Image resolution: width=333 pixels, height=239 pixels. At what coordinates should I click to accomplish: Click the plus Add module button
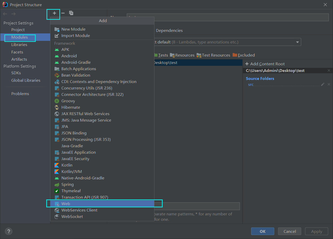[54, 13]
